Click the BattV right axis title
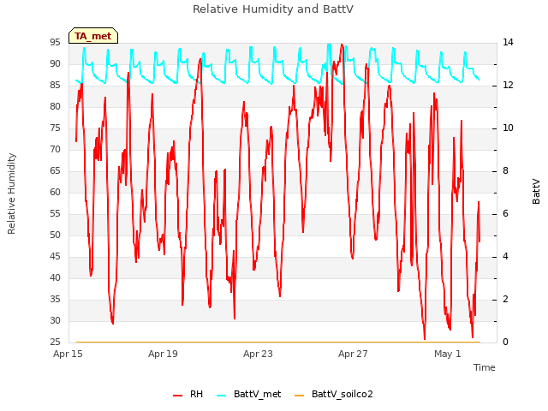 click(536, 191)
